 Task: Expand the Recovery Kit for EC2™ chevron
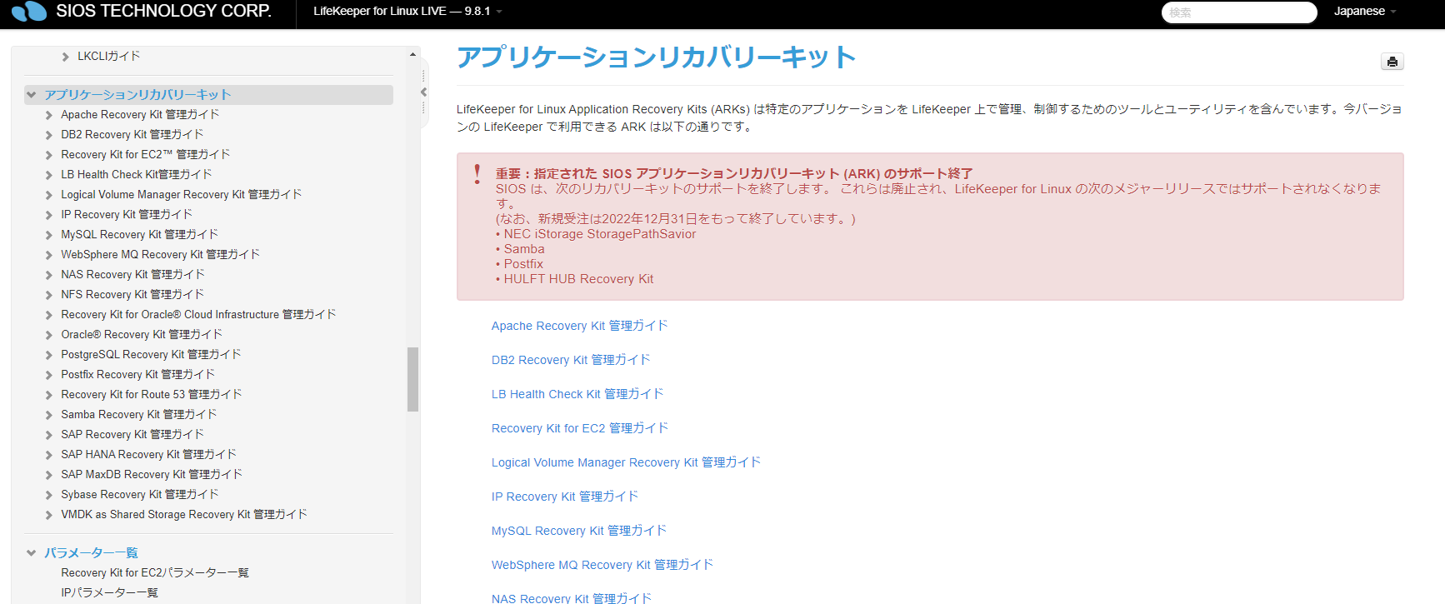pyautogui.click(x=49, y=155)
